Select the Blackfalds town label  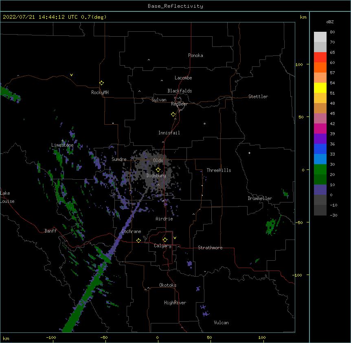point(180,91)
